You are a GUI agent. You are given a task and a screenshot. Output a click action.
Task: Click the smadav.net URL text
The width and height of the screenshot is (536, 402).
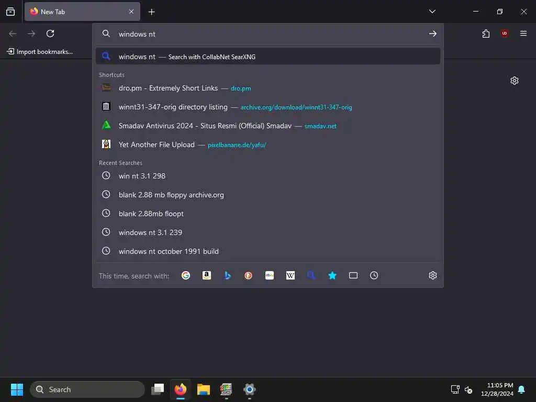coord(320,126)
